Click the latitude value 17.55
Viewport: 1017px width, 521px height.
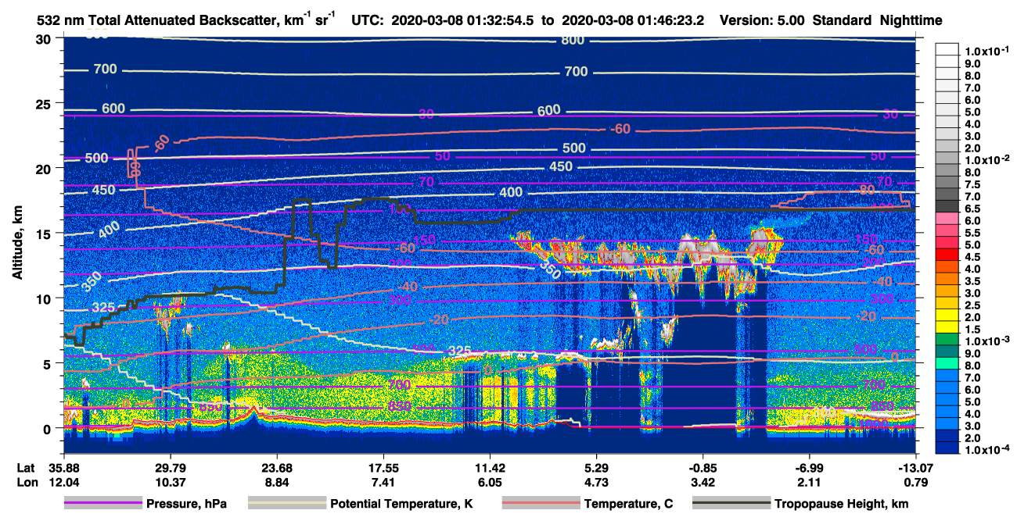click(383, 467)
